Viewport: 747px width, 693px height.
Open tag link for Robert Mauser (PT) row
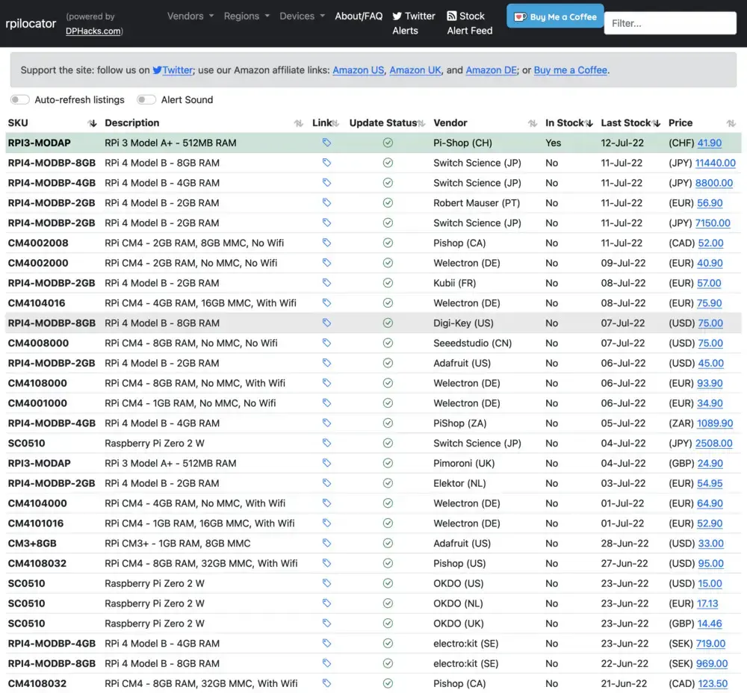pos(326,202)
